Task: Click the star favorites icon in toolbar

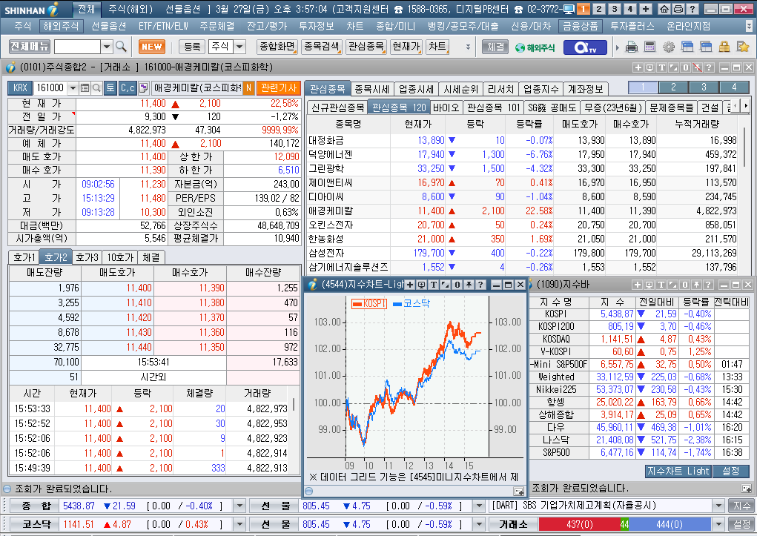Action: click(x=742, y=47)
